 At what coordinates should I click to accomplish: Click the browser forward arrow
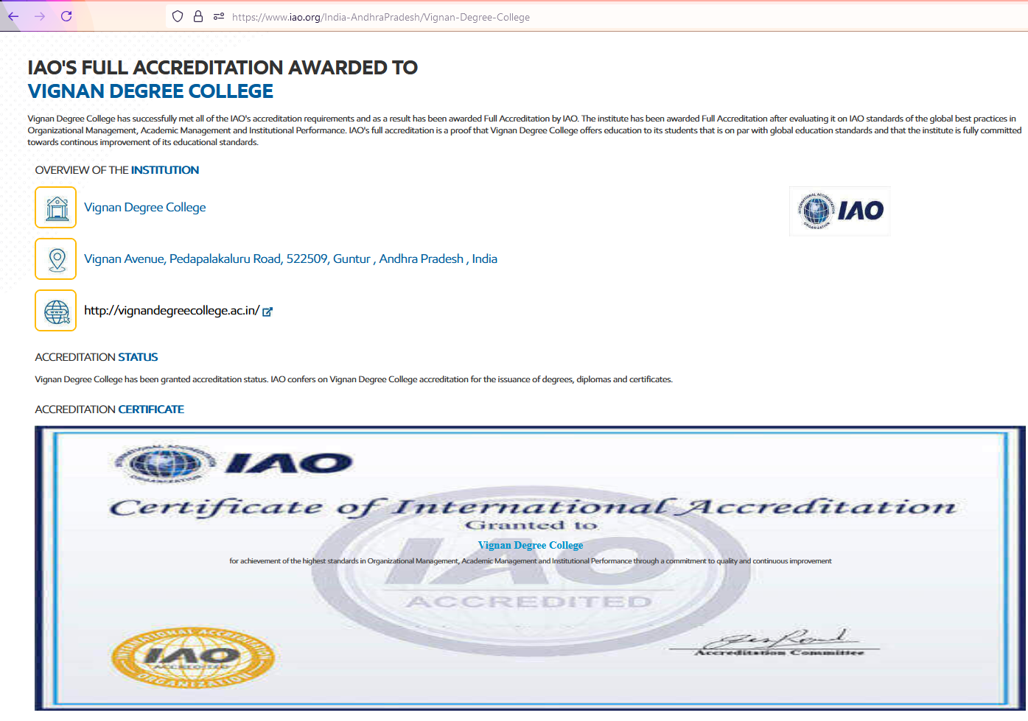40,16
